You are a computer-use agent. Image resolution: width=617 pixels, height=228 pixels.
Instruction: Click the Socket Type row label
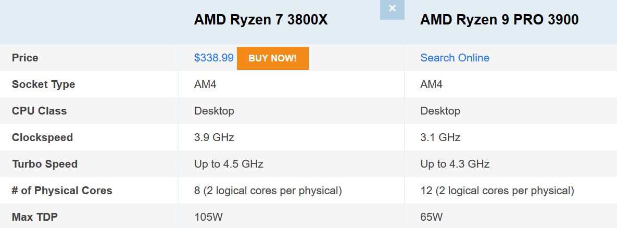43,84
